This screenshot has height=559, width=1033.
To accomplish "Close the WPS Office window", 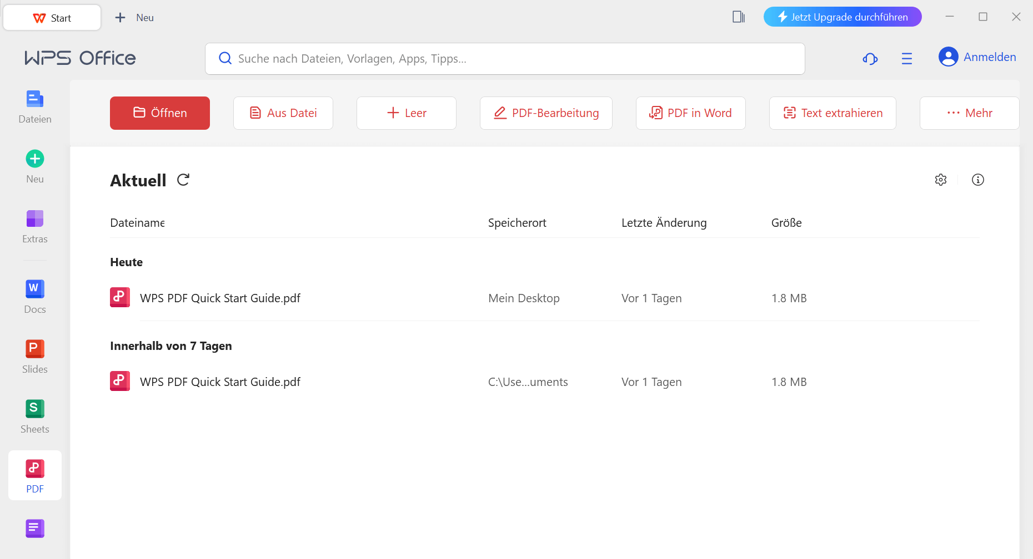I will click(1016, 17).
